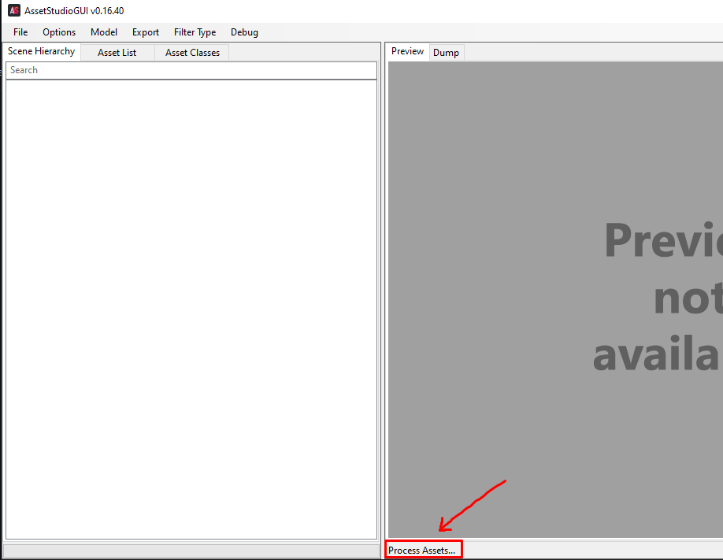Open the Model menu
723x560 pixels.
click(103, 32)
